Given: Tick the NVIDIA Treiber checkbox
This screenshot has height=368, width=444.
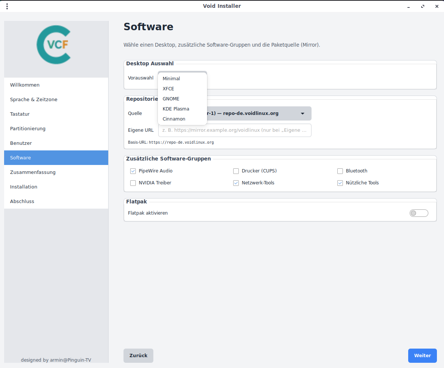Looking at the screenshot, I should (x=133, y=183).
